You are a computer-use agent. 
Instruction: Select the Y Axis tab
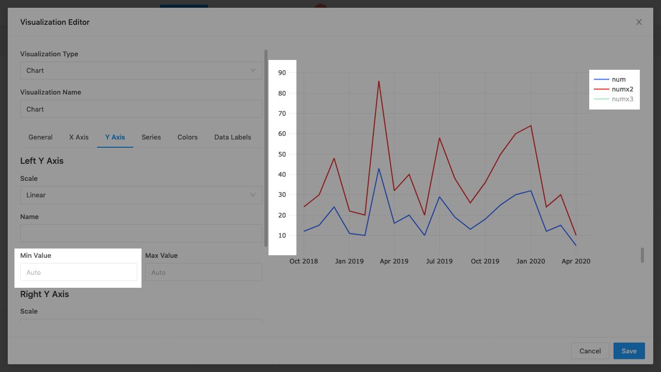click(x=115, y=137)
